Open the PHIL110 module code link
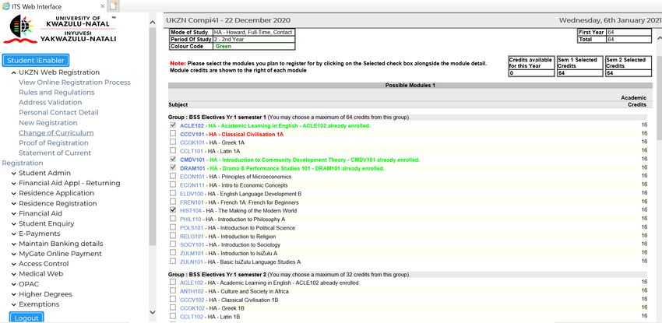Screen dimensions: 662x323 click(190, 219)
